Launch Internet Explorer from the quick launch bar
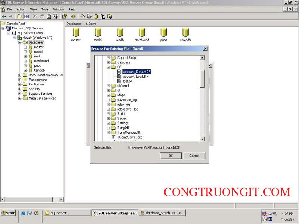The width and height of the screenshot is (299, 224). [23, 213]
